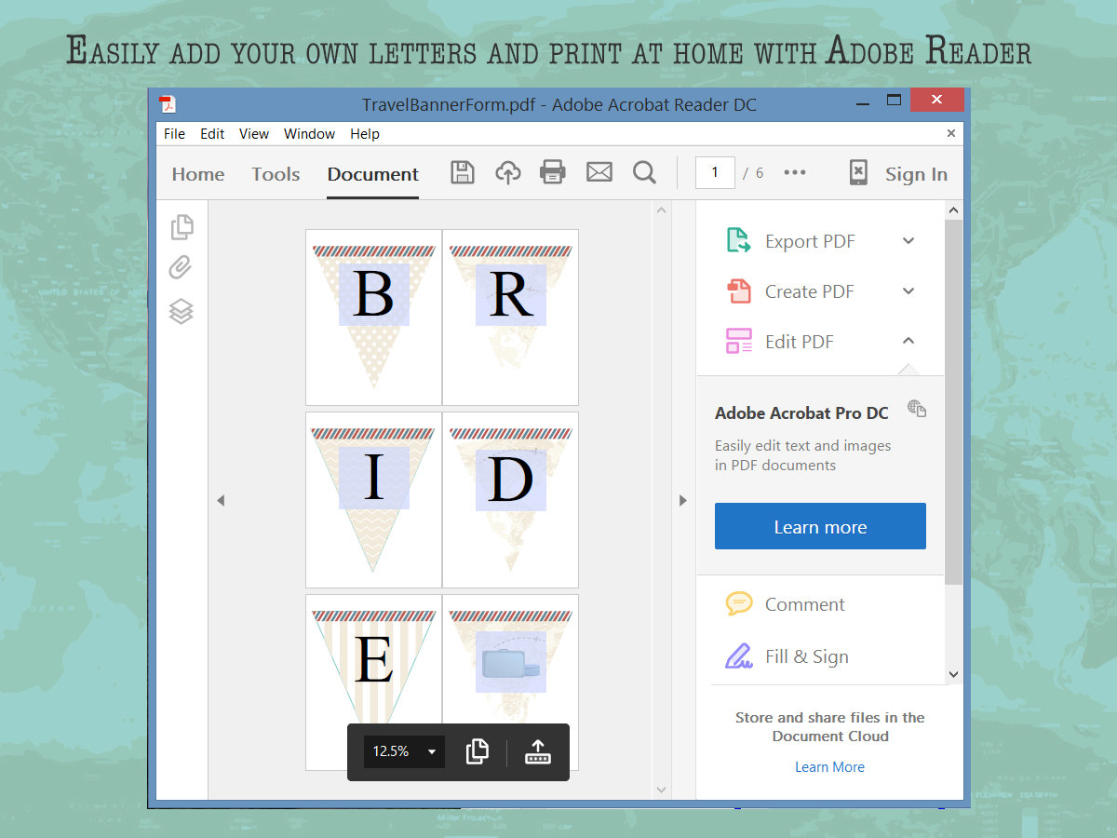Click the current page number field
Screen dimensions: 1117x838
pyautogui.click(x=715, y=172)
